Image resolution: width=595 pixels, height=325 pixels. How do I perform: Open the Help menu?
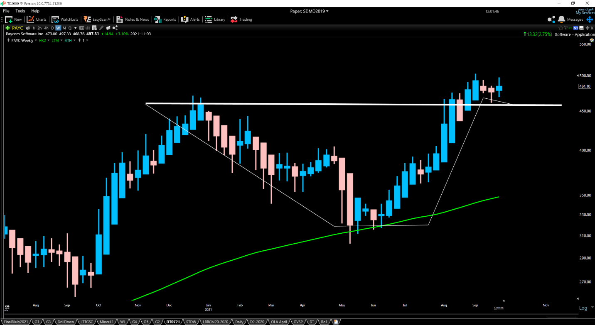[35, 11]
